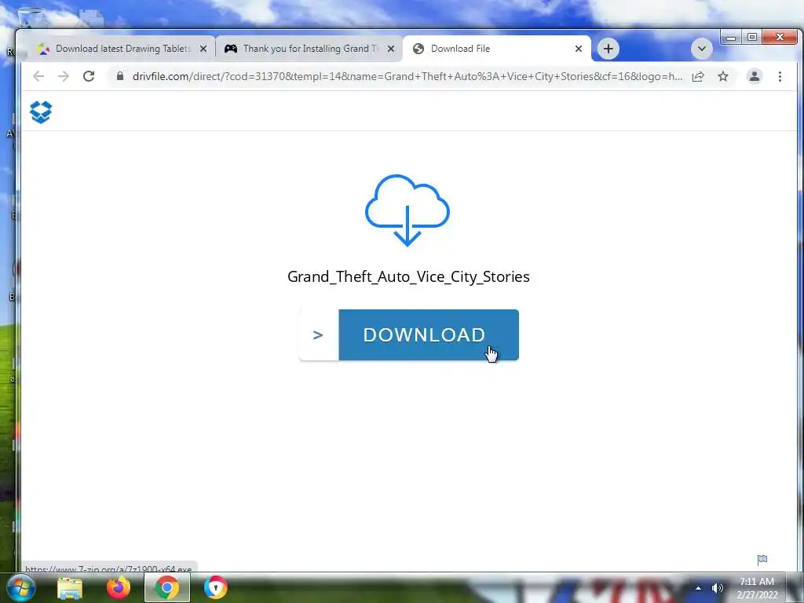Launch Firefox from the taskbar
Screen dimensions: 804x603
[119, 587]
